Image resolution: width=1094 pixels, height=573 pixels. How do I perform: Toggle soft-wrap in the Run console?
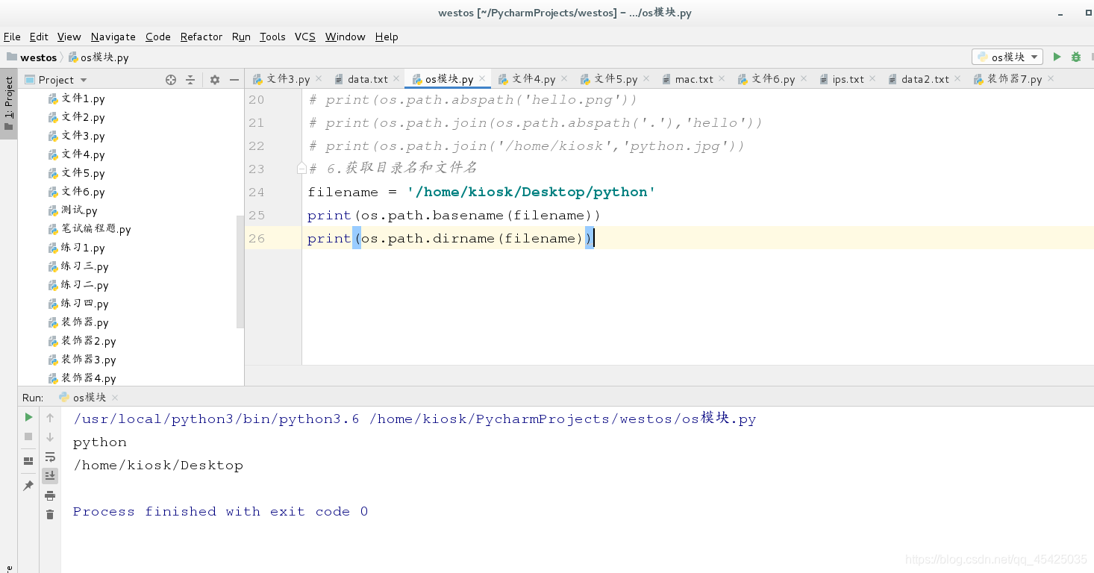point(50,457)
